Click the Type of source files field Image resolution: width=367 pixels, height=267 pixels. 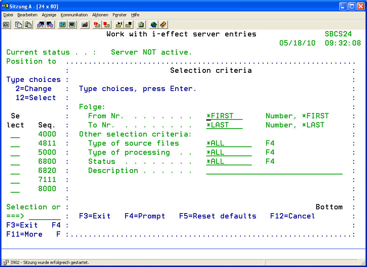pyautogui.click(x=229, y=143)
